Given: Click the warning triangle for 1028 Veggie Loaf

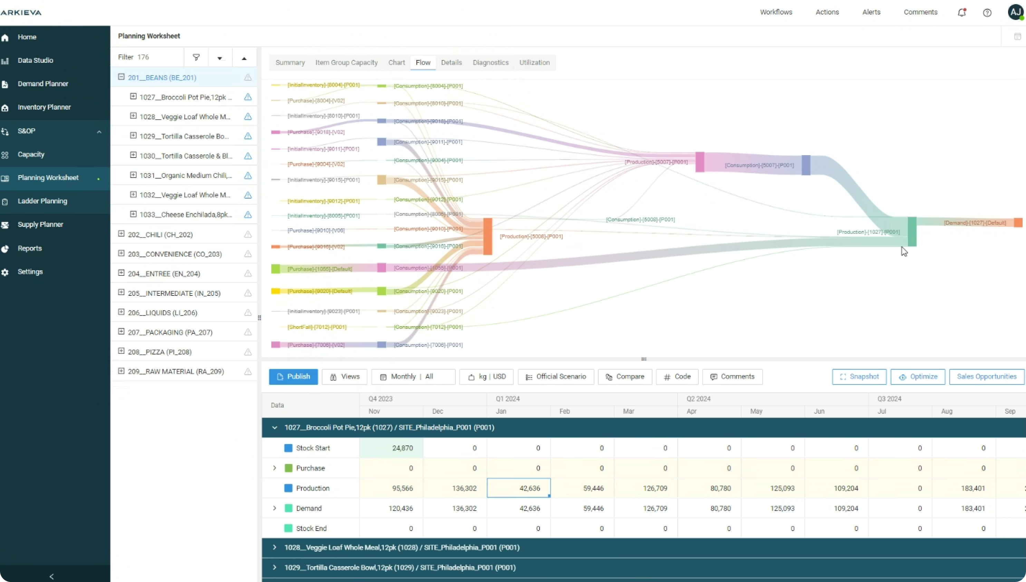Looking at the screenshot, I should tap(248, 117).
